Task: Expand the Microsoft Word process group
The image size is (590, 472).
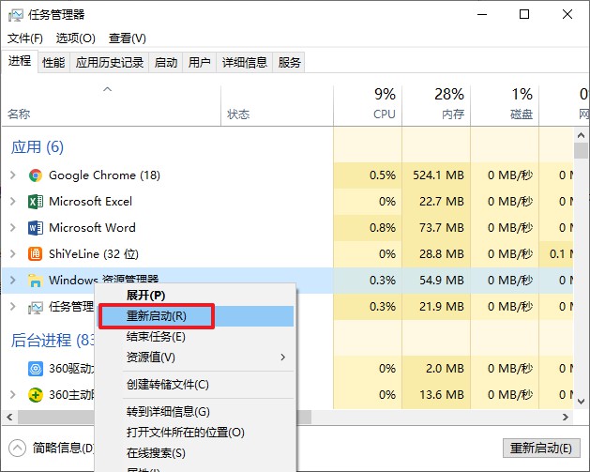Action: coord(13,228)
